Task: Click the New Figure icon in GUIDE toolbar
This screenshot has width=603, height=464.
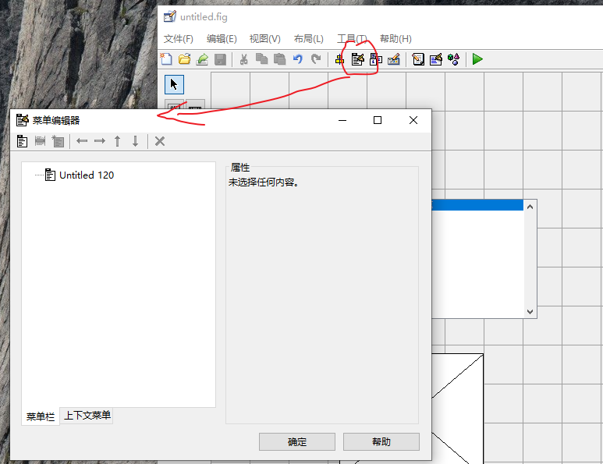Action: pyautogui.click(x=166, y=59)
